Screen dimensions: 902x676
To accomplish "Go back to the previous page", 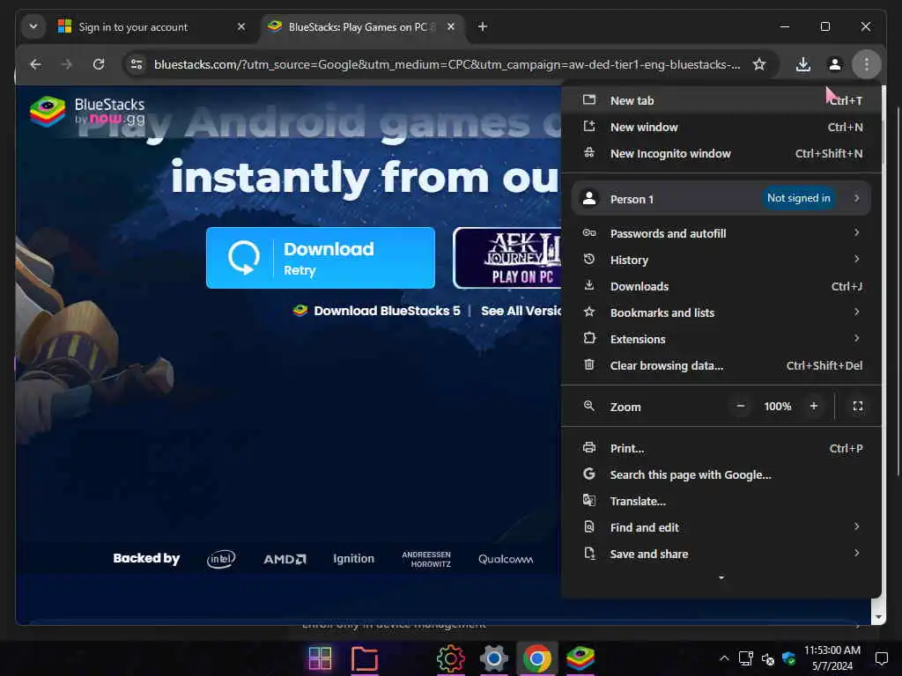I will pos(35,64).
